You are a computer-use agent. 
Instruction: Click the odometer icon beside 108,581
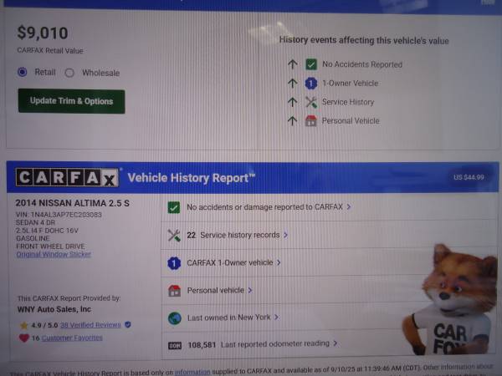[x=175, y=345]
